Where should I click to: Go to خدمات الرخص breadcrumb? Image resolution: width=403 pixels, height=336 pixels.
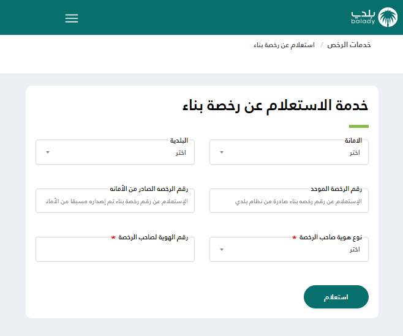coord(349,45)
